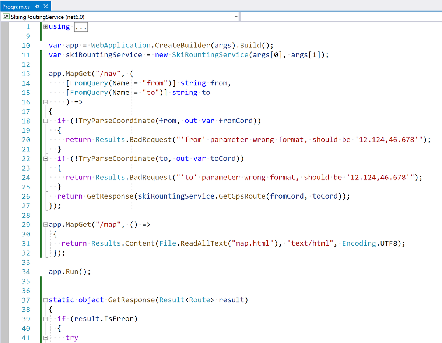This screenshot has width=442, height=343.
Task: Click the "/nav" route string
Action: tap(108, 74)
